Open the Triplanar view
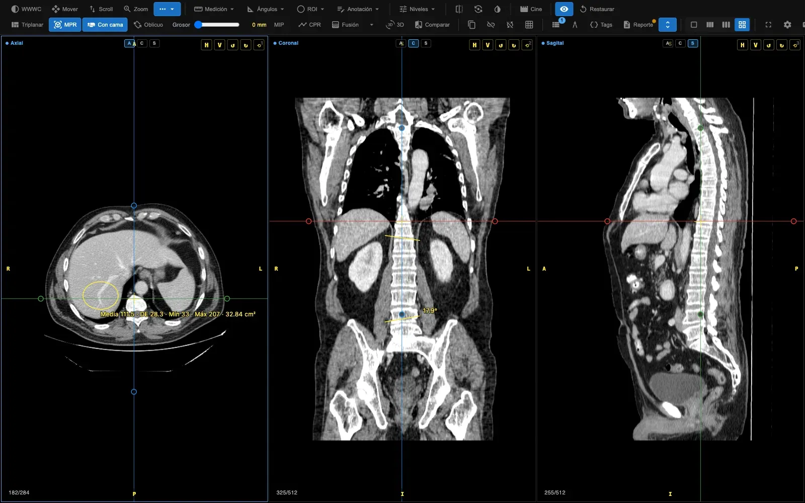The image size is (805, 503). (27, 25)
